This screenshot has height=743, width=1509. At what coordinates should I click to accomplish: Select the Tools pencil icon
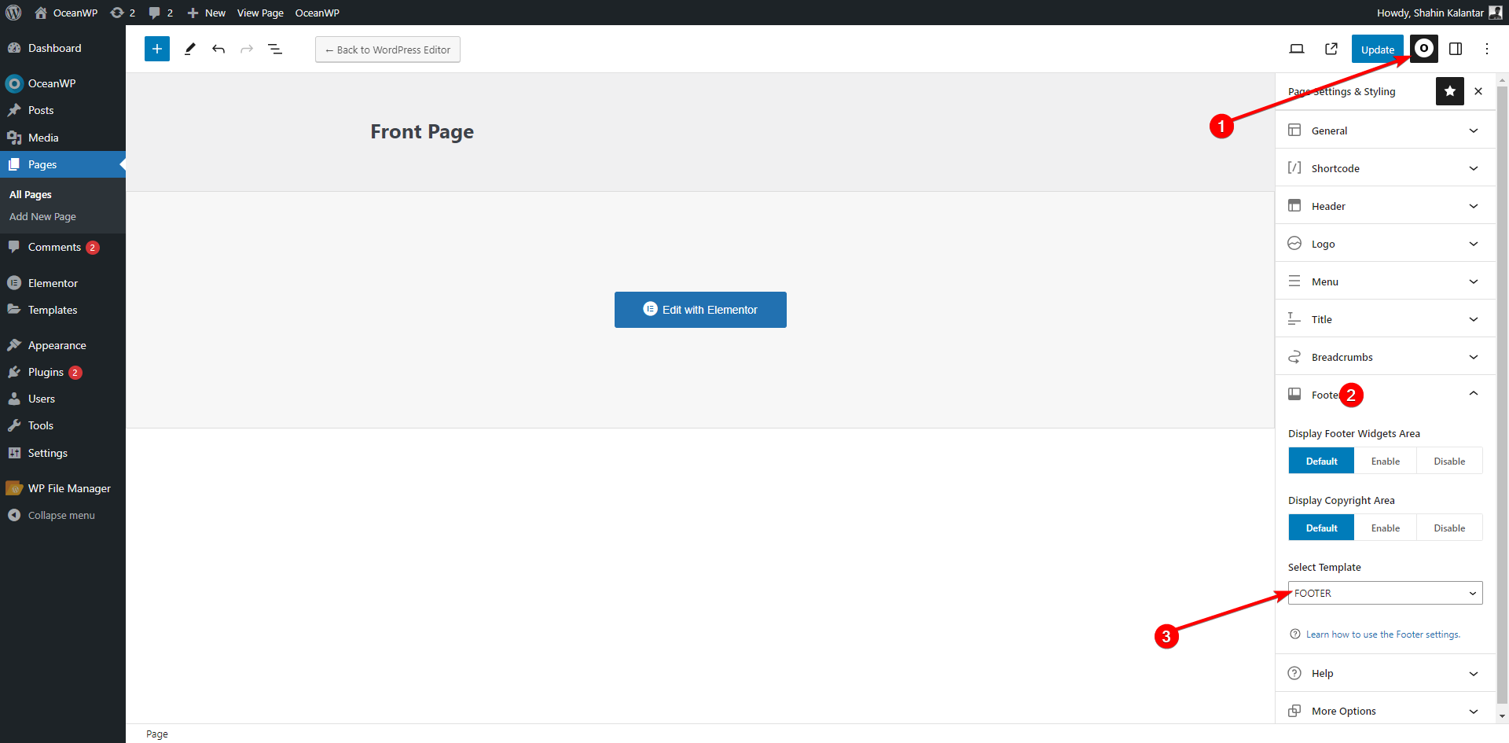coord(189,49)
